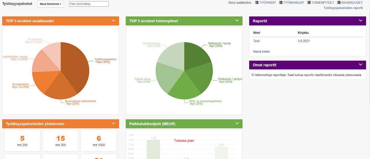The image size is (370, 159).
Task: Click the Kuntakokeilu 5kpl label
Action: click(21, 85)
